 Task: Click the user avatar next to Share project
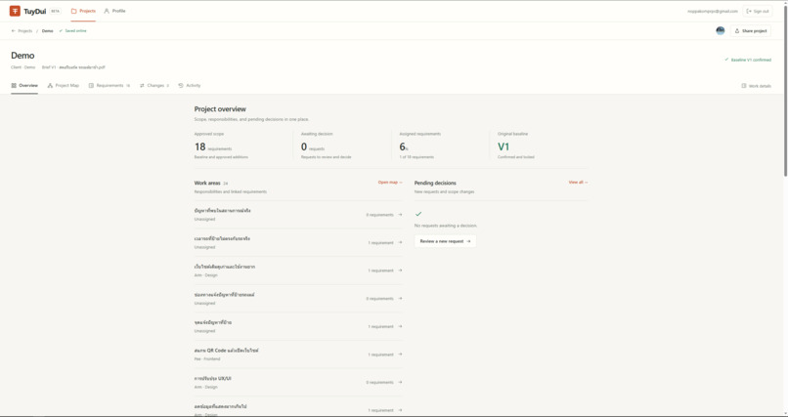coord(721,30)
